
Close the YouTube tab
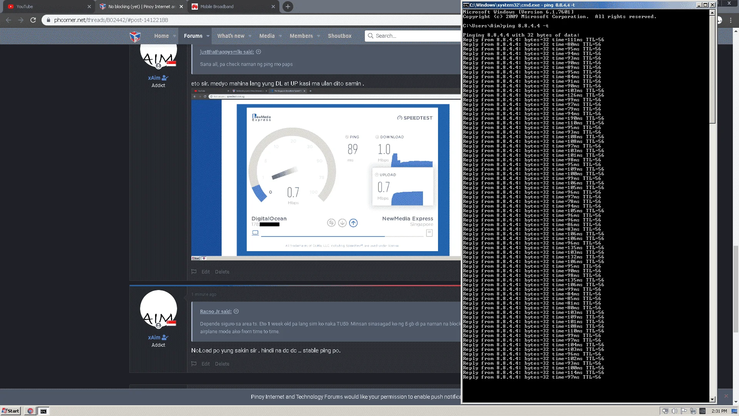(x=89, y=7)
